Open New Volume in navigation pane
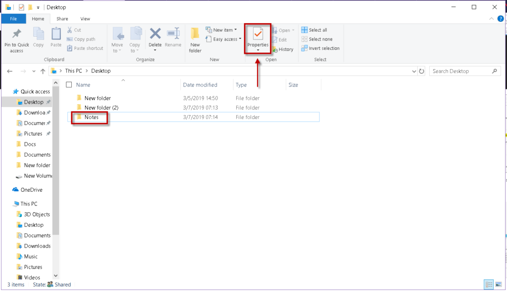The height and width of the screenshot is (291, 507). 34,176
